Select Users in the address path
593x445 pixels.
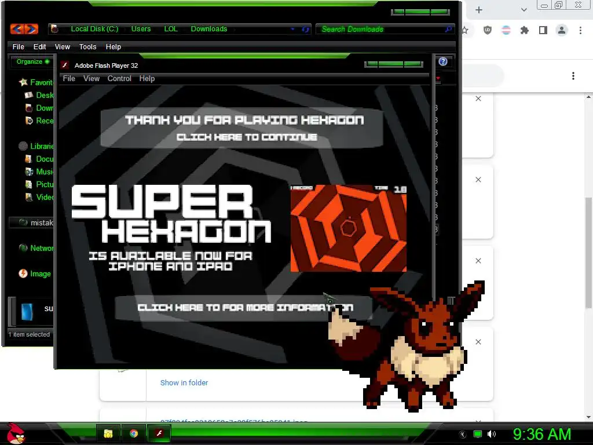pos(141,29)
